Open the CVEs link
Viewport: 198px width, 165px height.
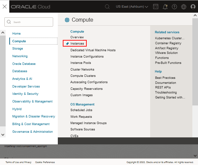click(x=74, y=136)
